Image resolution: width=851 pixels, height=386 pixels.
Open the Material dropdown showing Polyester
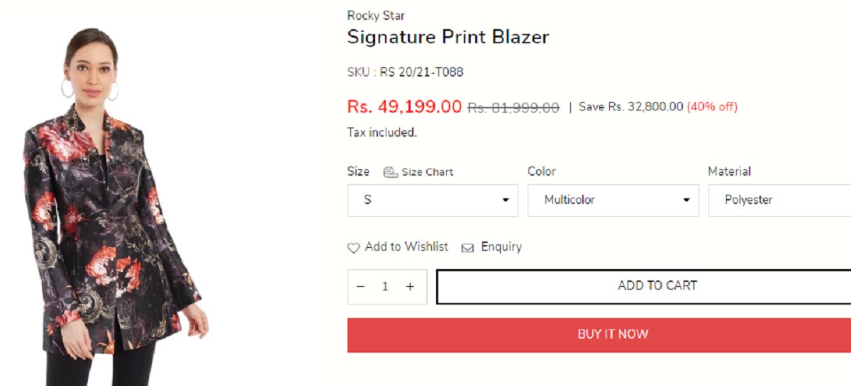[780, 200]
